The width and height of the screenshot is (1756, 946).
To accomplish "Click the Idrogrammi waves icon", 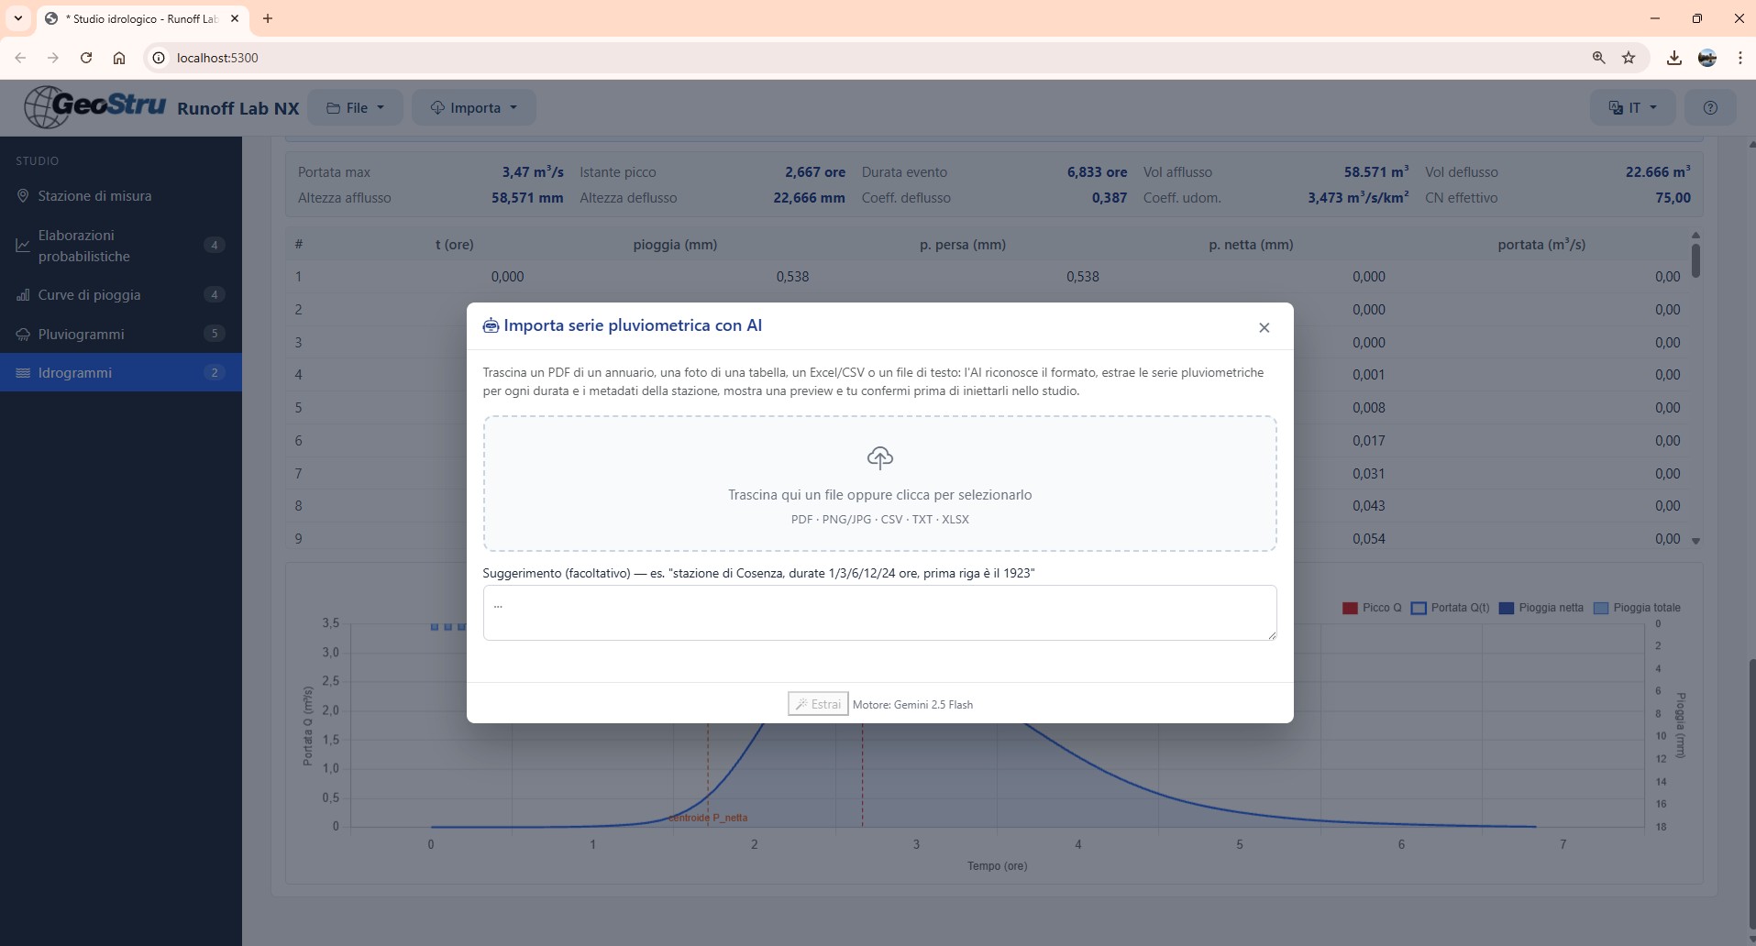I will click(23, 372).
